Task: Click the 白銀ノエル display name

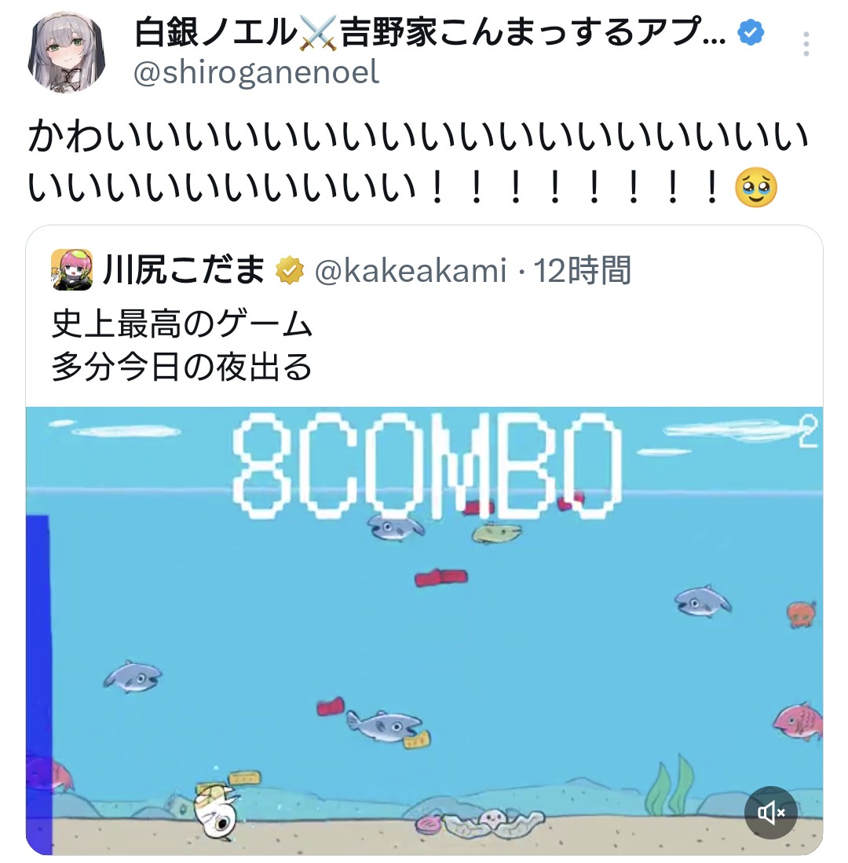Action: (x=216, y=32)
